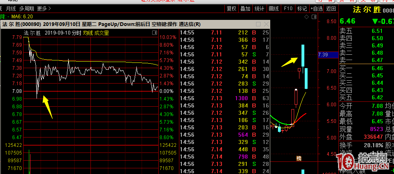394x174 pixels.
Task: Click the tall cyan candlestick on K-line chart
Action: [303, 56]
